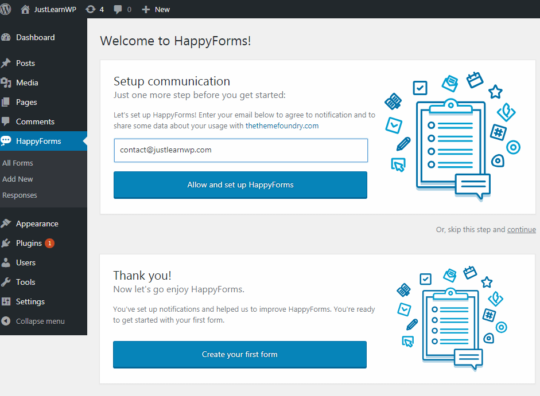Click Create your first form button
The image size is (540, 396).
coord(240,354)
